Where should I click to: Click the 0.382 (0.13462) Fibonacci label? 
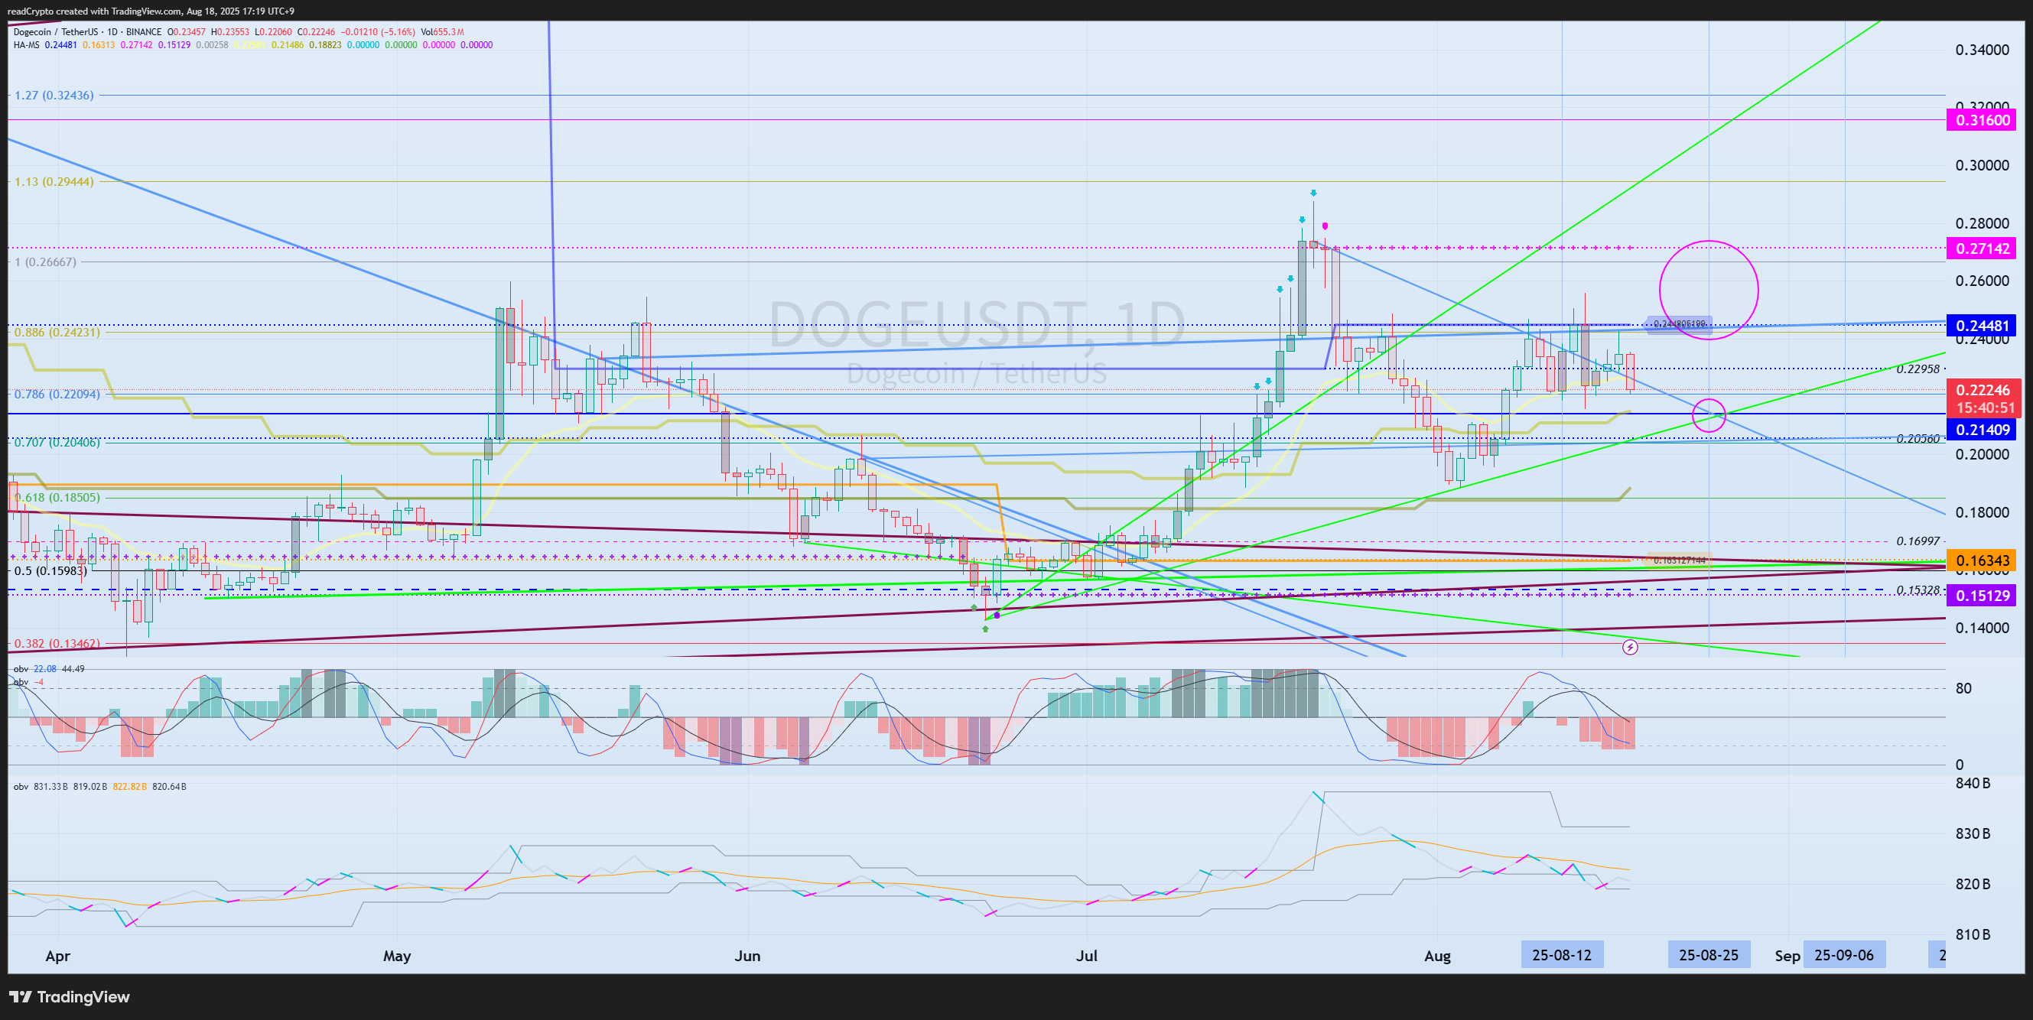pyautogui.click(x=57, y=644)
